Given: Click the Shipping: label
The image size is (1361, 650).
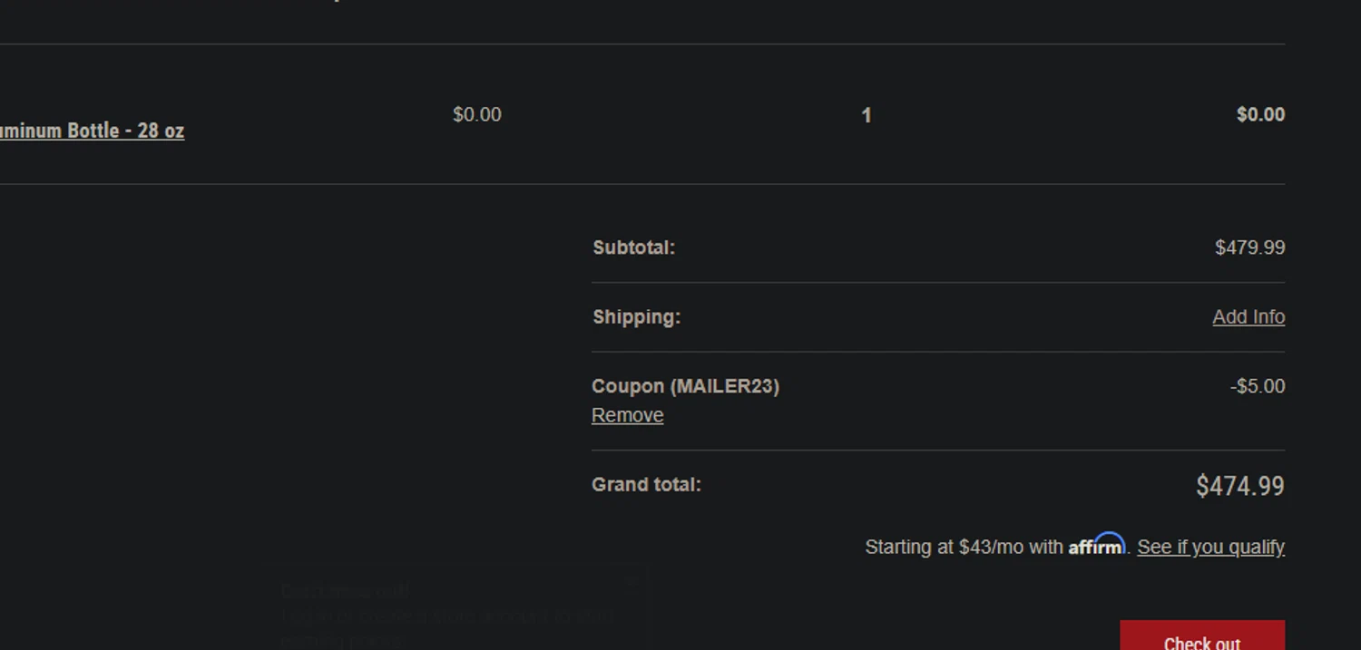Looking at the screenshot, I should click(636, 317).
